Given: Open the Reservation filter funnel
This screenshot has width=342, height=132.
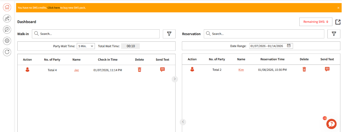Looking at the screenshot, I should [x=334, y=34].
